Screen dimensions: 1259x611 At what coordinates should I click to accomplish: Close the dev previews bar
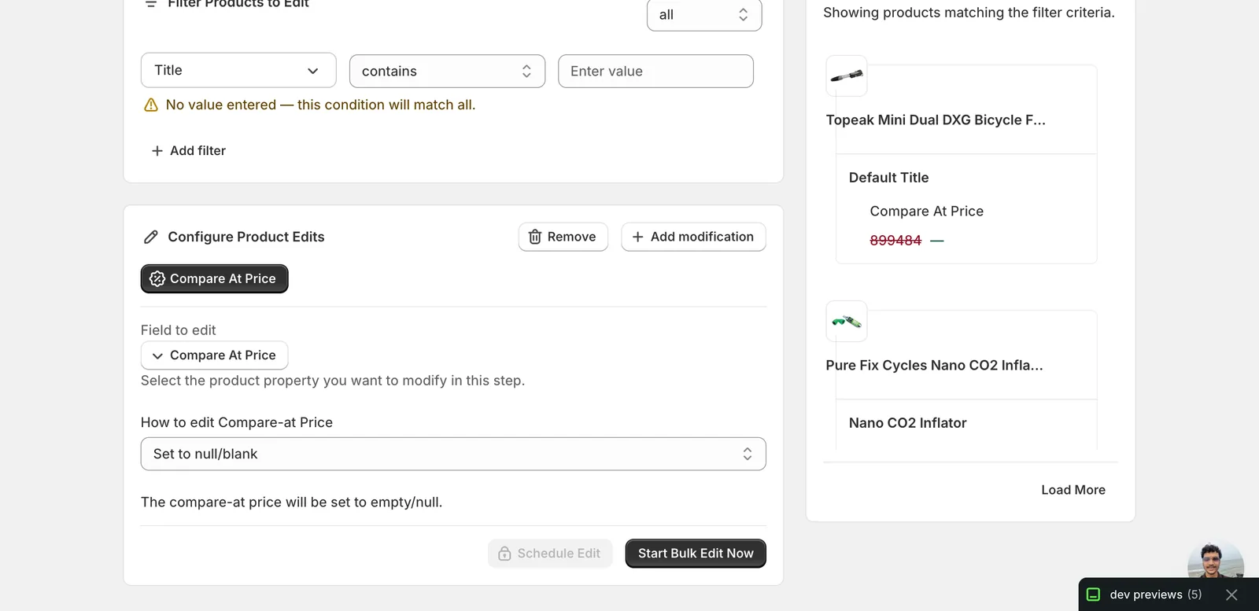click(1231, 594)
